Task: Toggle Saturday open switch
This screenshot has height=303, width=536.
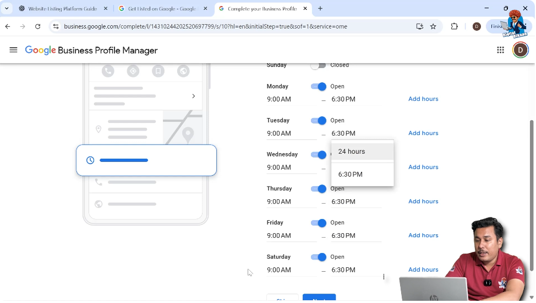Action: coord(318,257)
